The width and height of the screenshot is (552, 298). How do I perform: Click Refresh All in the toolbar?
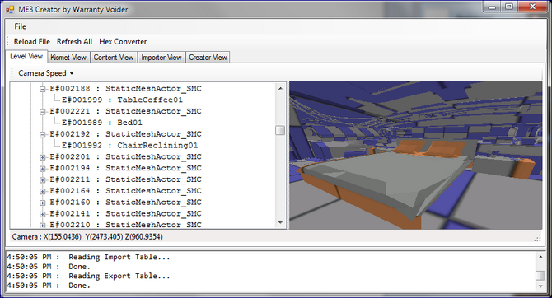tap(75, 41)
